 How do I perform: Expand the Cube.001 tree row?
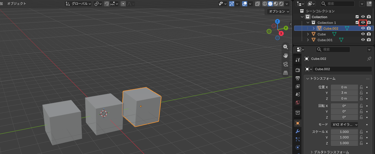click(308, 40)
